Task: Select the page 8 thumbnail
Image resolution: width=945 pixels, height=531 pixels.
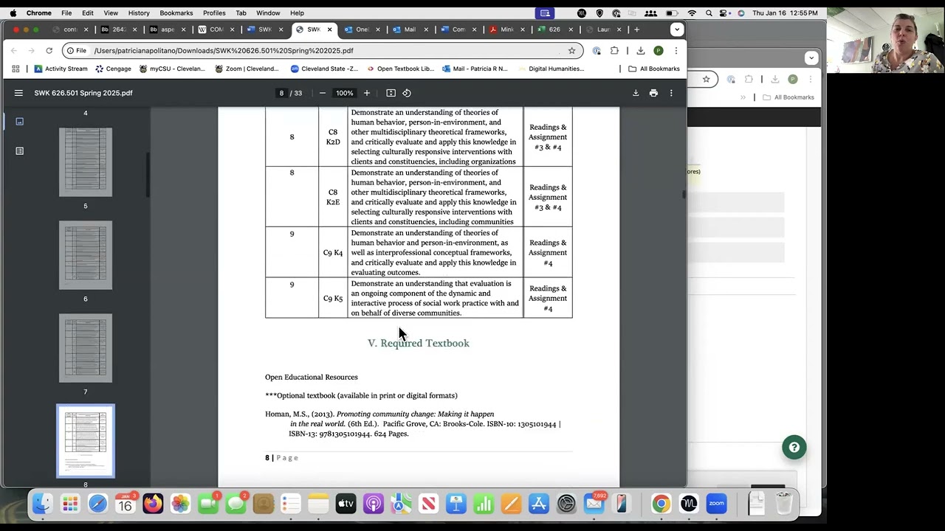Action: click(x=86, y=441)
